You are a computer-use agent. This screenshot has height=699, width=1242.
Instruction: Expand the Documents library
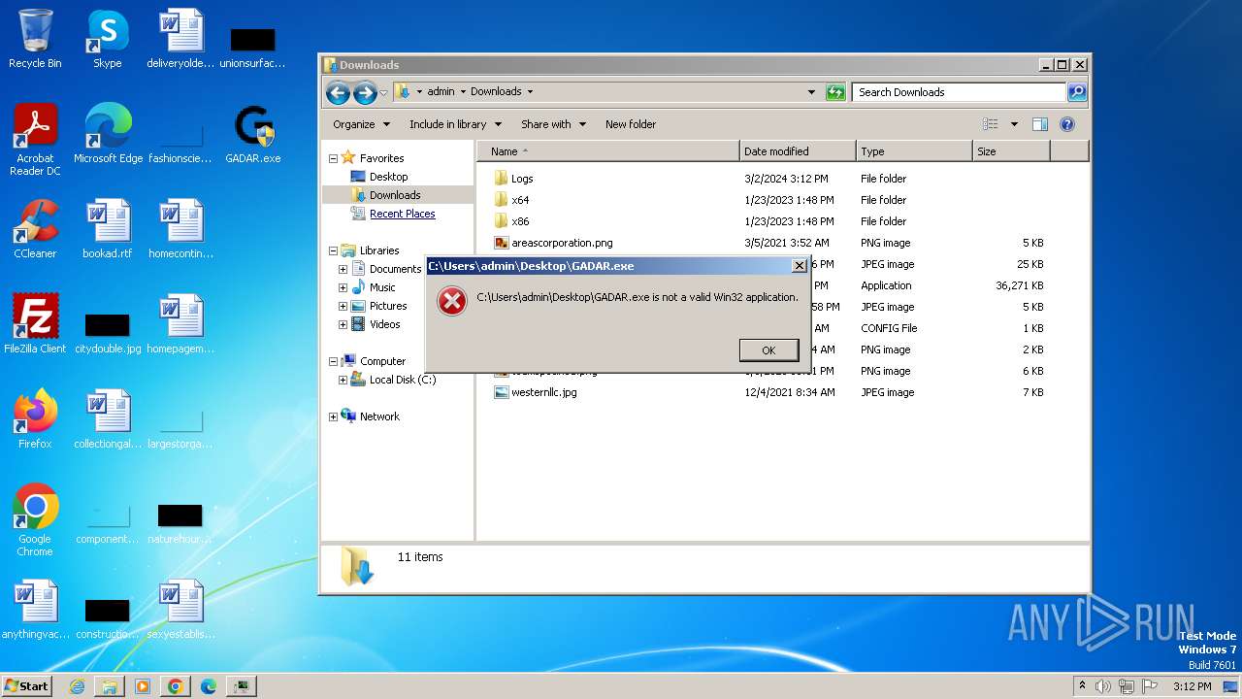point(343,269)
